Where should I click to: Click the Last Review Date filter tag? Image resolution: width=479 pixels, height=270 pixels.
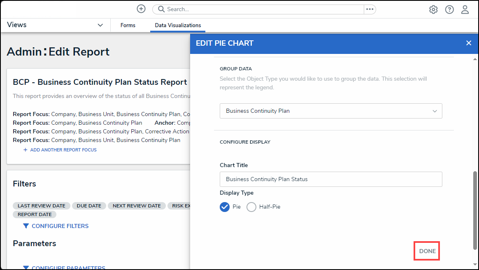(42, 206)
